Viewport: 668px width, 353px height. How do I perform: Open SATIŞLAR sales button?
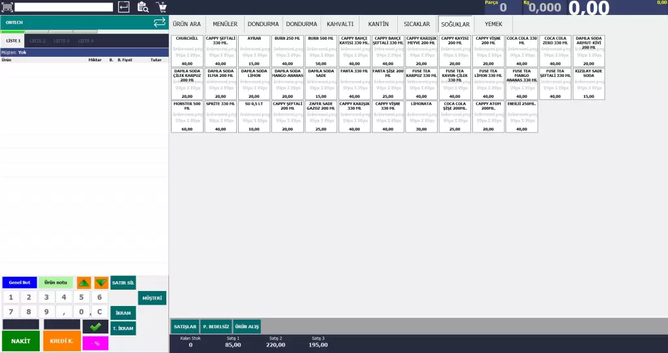pos(185,326)
